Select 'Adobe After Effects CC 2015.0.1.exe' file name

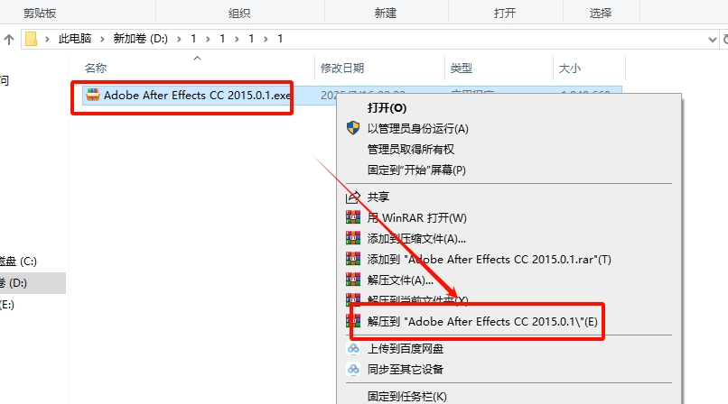pyautogui.click(x=197, y=95)
